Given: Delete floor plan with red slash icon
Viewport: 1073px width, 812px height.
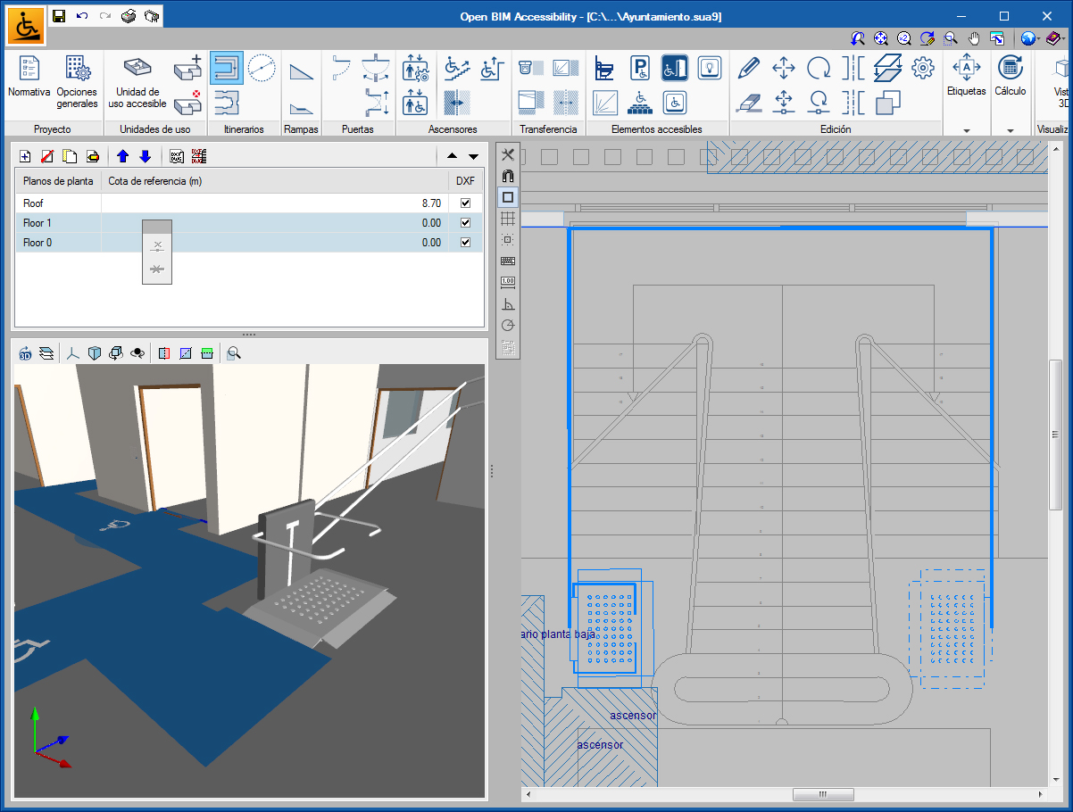Looking at the screenshot, I should [47, 156].
